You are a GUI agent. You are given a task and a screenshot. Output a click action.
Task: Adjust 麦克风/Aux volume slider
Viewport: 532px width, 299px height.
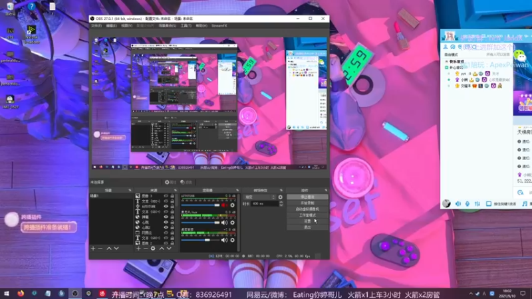click(x=200, y=223)
